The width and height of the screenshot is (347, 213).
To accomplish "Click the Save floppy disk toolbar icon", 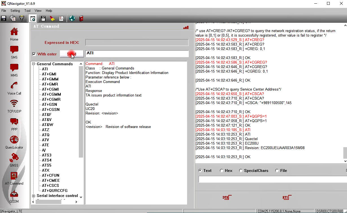I will point(4,19).
